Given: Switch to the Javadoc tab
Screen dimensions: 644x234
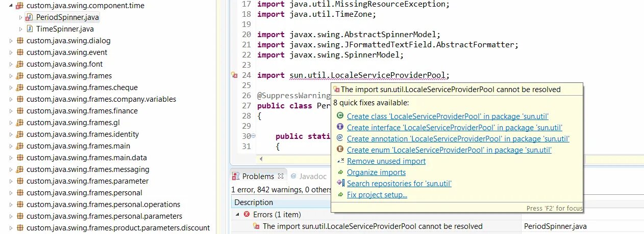Looking at the screenshot, I should click(x=309, y=177).
